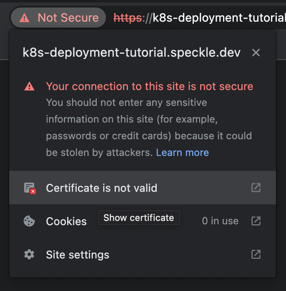
Task: Click the Site settings gear icon
Action: click(x=29, y=254)
